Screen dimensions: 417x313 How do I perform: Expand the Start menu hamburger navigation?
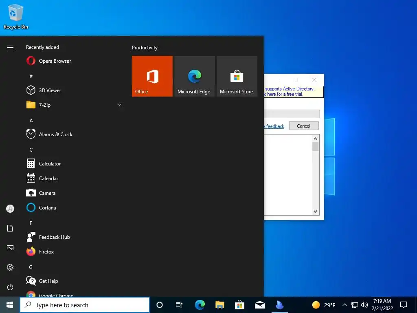pos(10,47)
